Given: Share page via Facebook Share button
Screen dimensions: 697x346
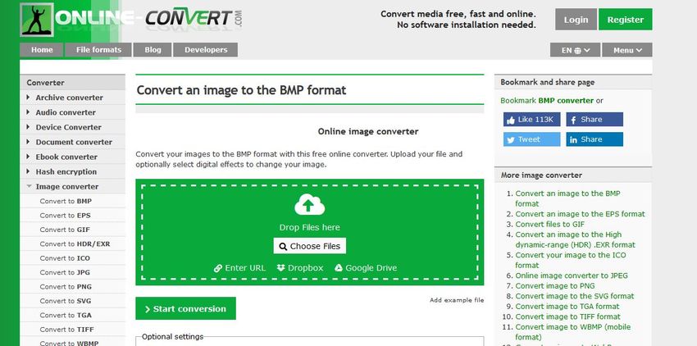Looking at the screenshot, I should 594,120.
